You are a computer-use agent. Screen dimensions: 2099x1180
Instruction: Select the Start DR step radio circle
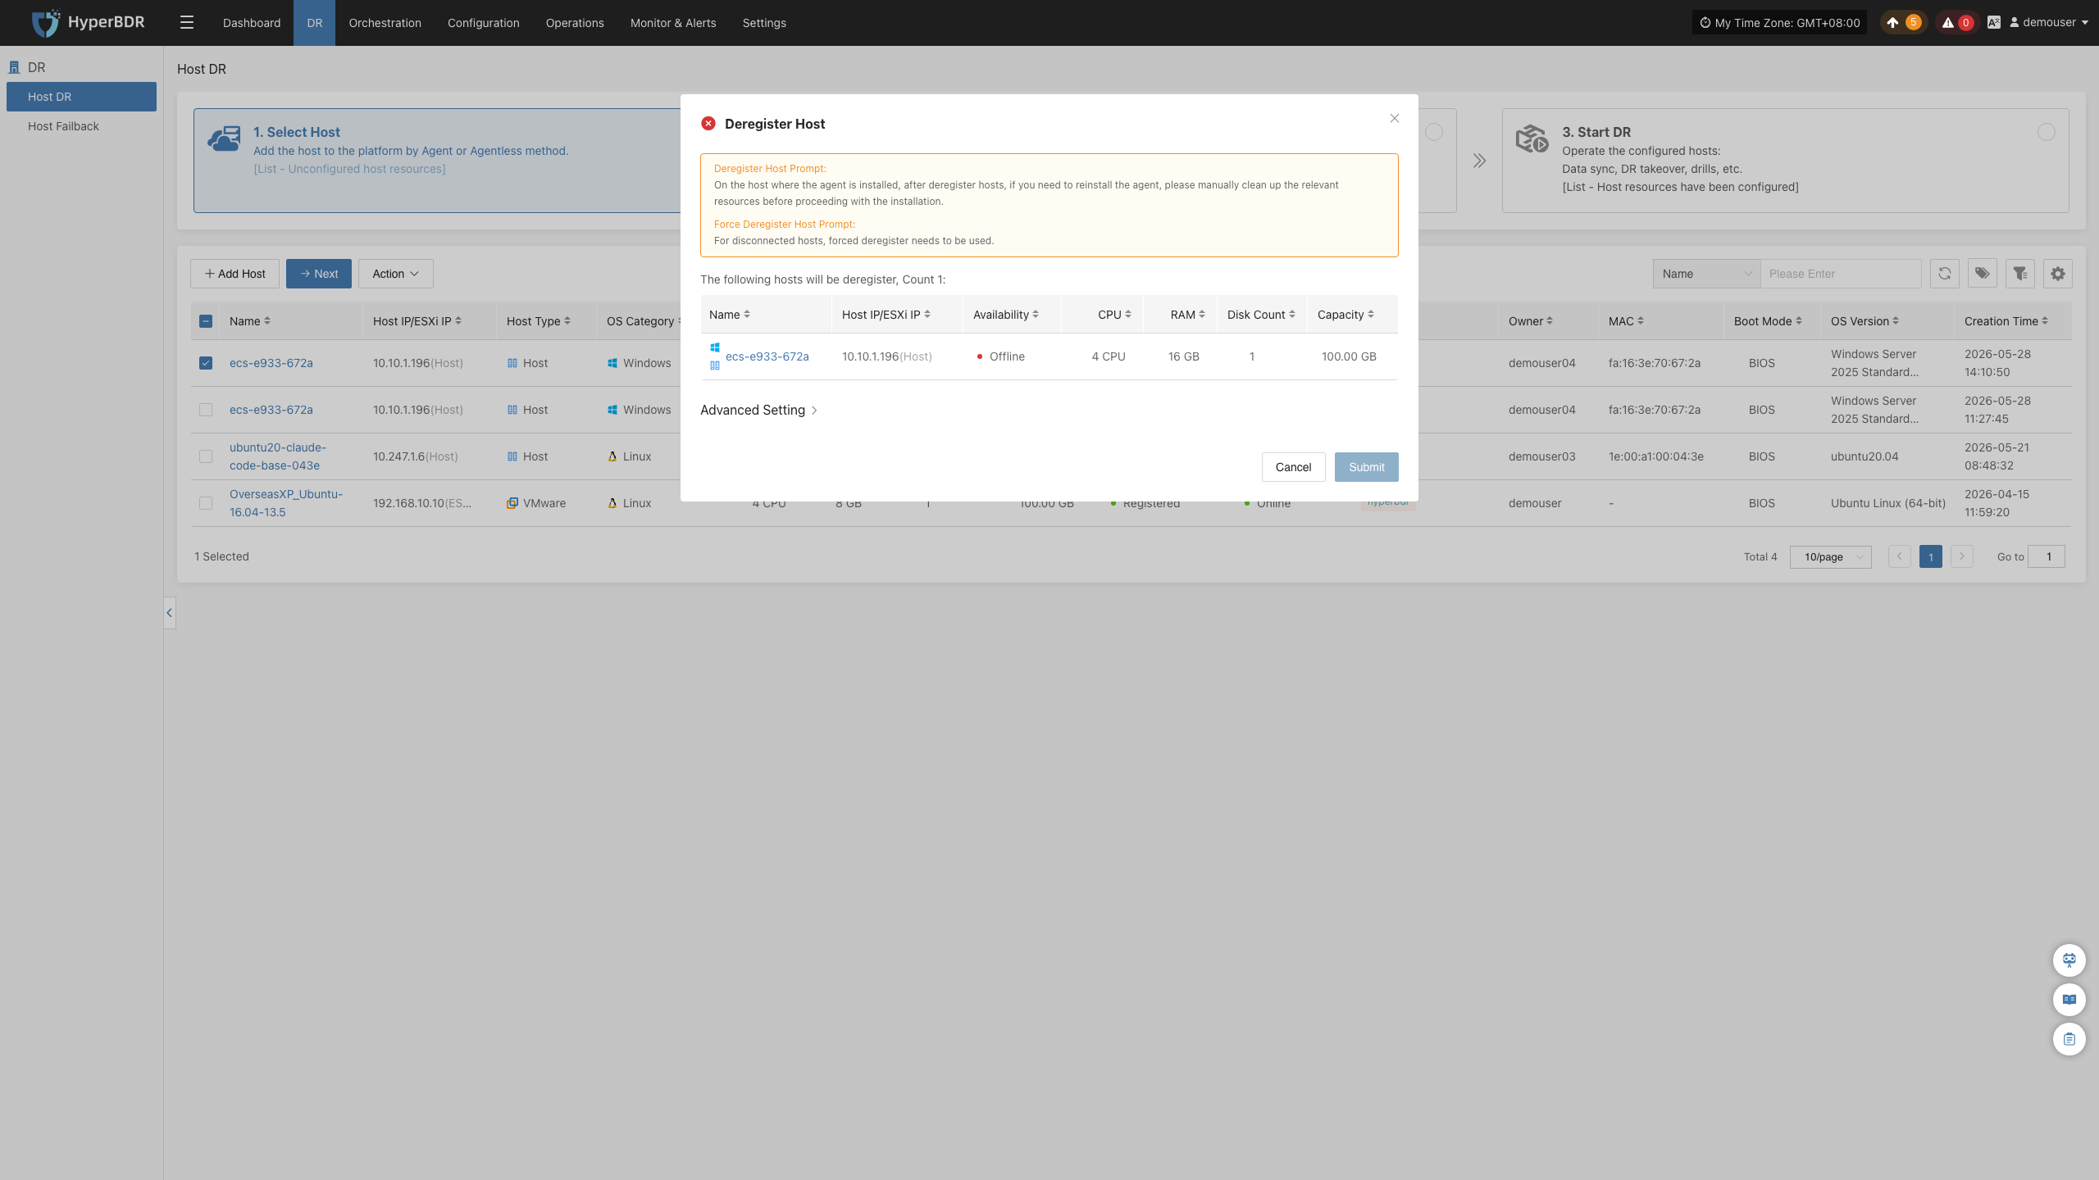click(x=2047, y=132)
